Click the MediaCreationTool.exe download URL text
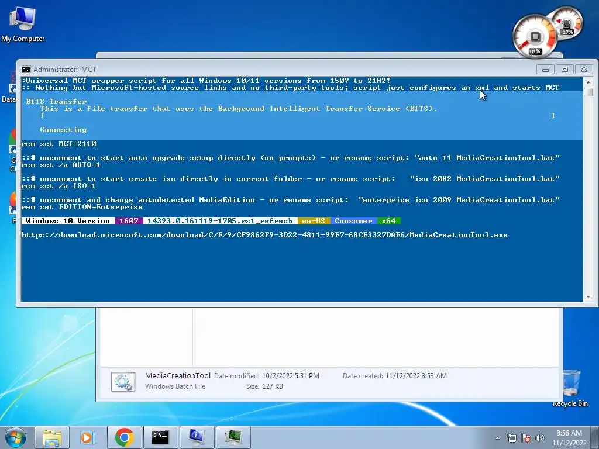Viewport: 599px width, 449px height. point(264,235)
